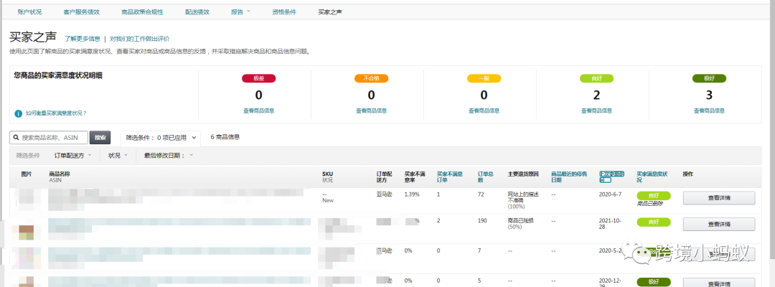Expand the 筛选条件：0 项已应用 dropdown

[161, 138]
